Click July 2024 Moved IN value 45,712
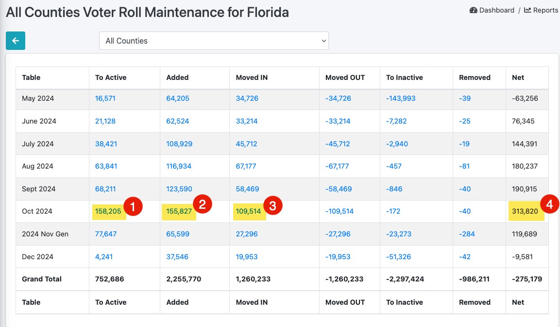 coord(246,144)
